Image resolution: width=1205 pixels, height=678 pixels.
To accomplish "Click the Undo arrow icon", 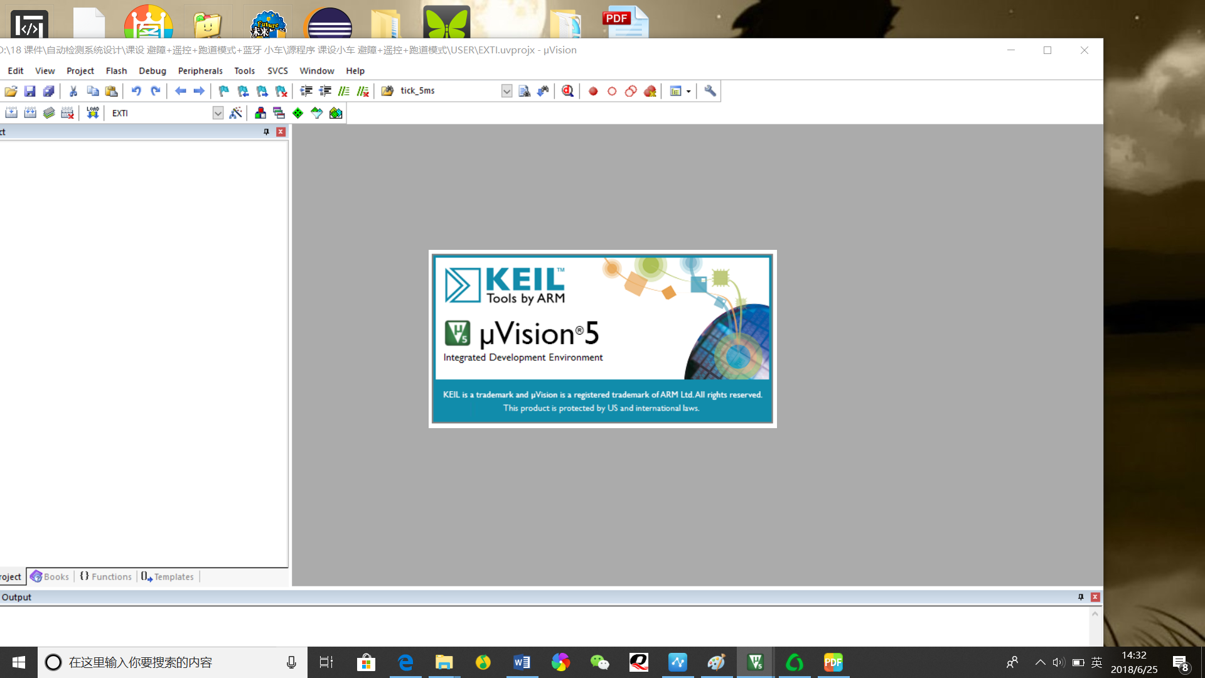I will pos(136,91).
